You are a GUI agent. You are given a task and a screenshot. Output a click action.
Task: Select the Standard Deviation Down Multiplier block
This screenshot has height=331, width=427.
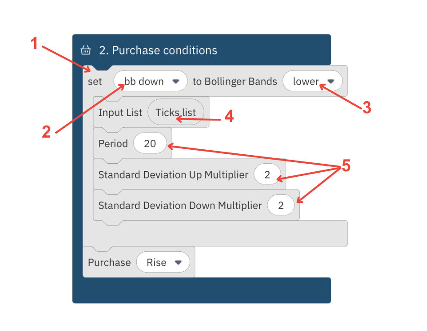[179, 205]
